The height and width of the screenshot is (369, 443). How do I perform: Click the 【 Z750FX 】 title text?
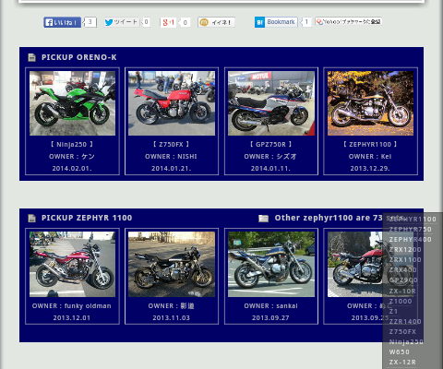[171, 144]
